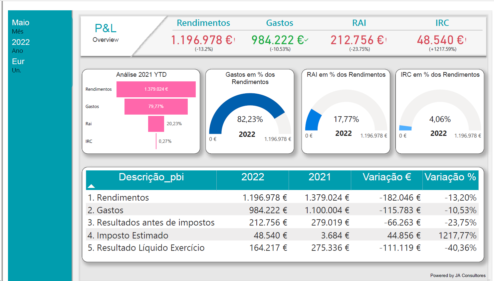Click table cell -40,36%
This screenshot has width=494, height=281.
click(460, 248)
